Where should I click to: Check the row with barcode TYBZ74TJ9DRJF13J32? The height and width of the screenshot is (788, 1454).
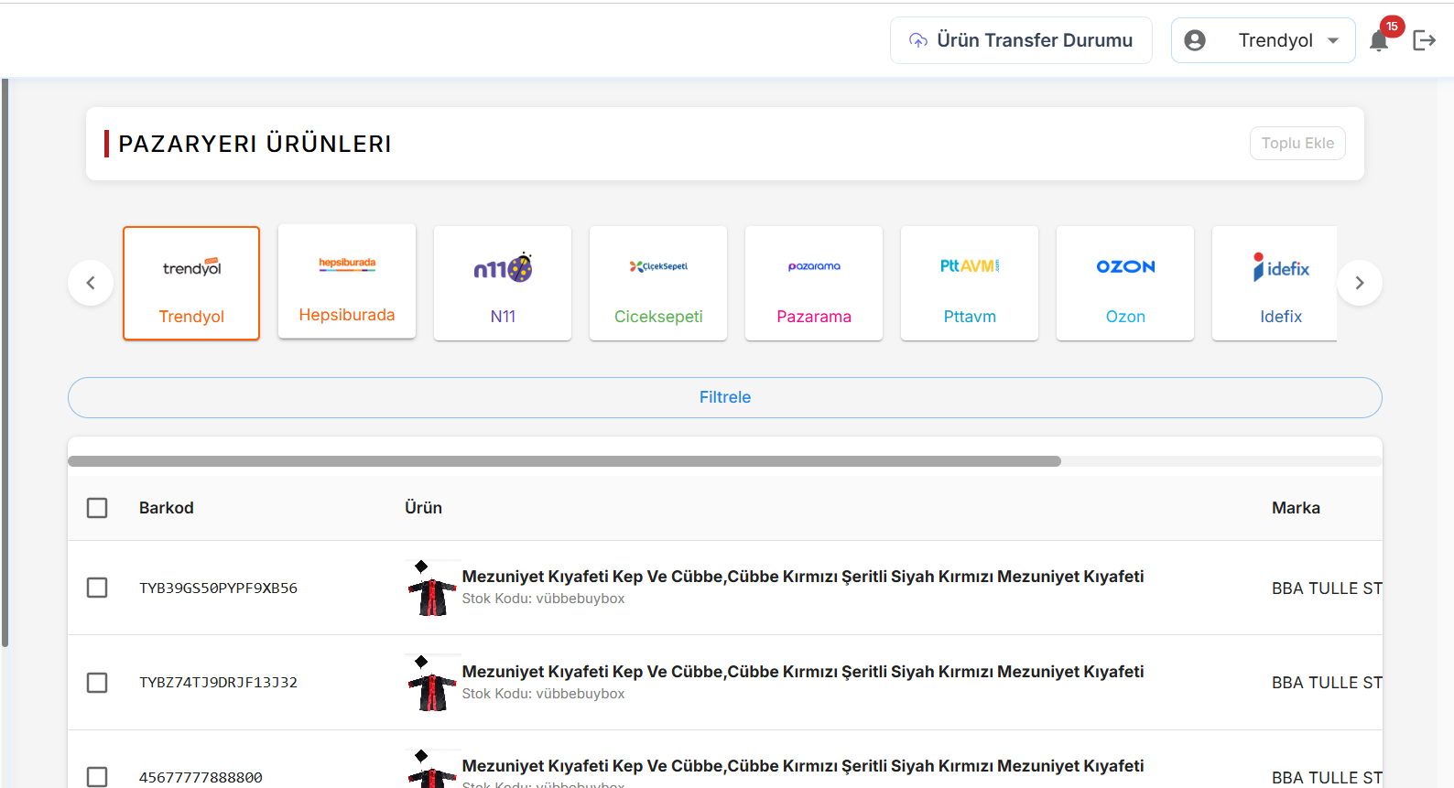[x=97, y=683]
